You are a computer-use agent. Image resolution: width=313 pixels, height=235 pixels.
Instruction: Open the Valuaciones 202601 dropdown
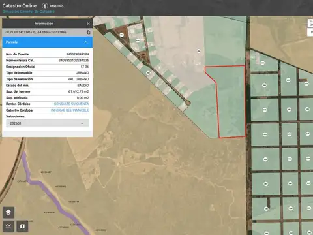[47, 123]
